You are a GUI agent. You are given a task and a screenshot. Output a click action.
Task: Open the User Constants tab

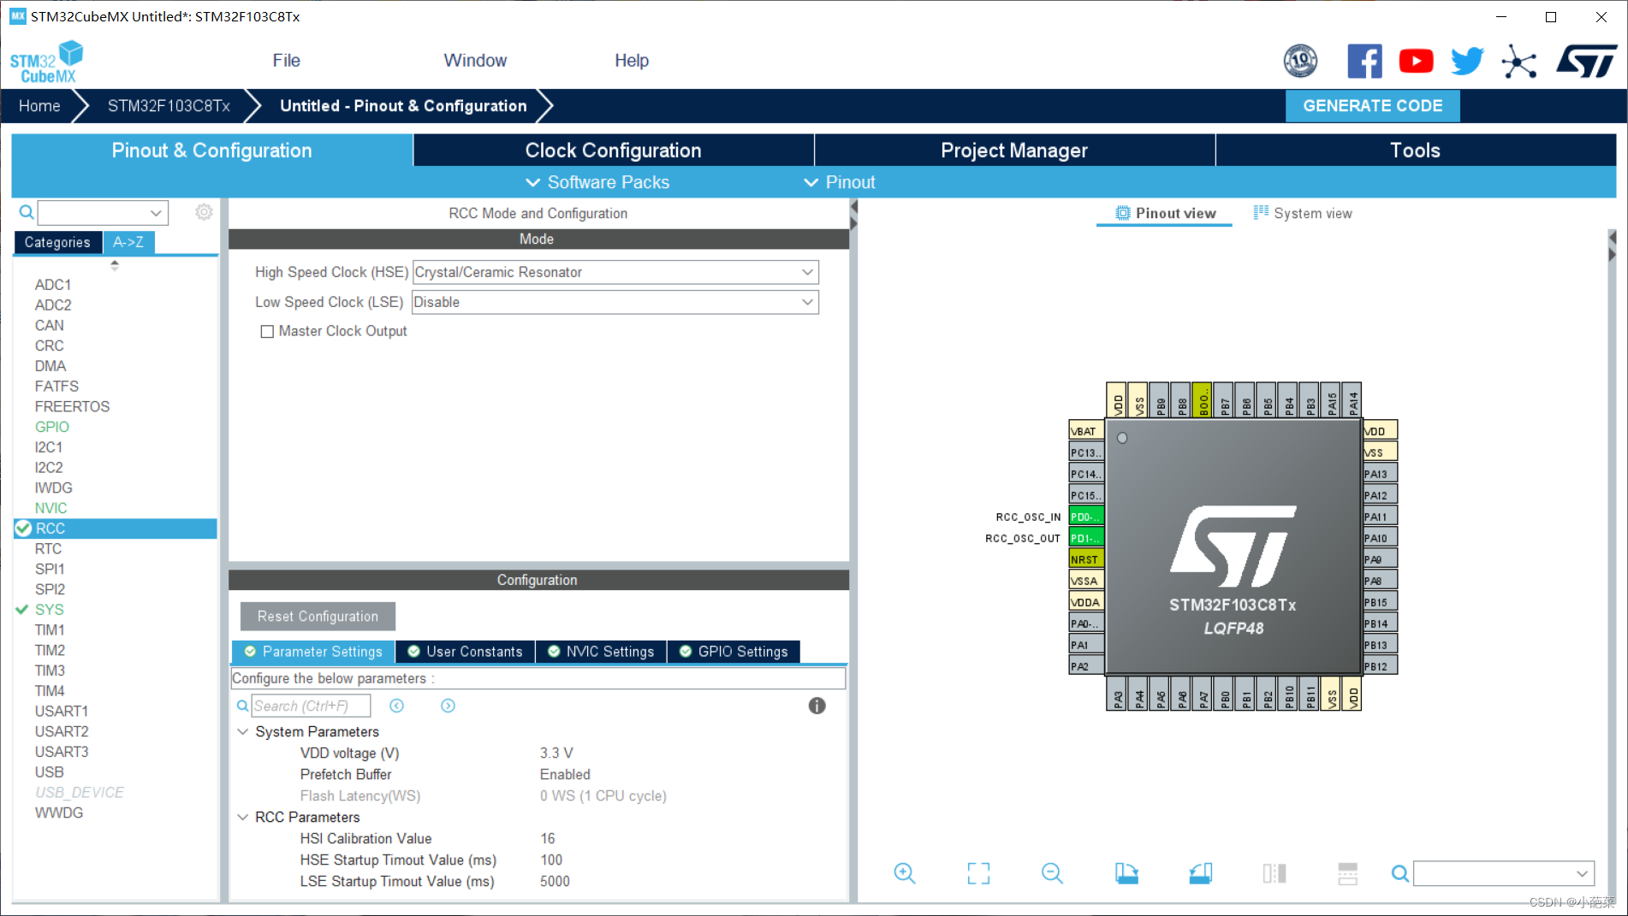coord(465,652)
